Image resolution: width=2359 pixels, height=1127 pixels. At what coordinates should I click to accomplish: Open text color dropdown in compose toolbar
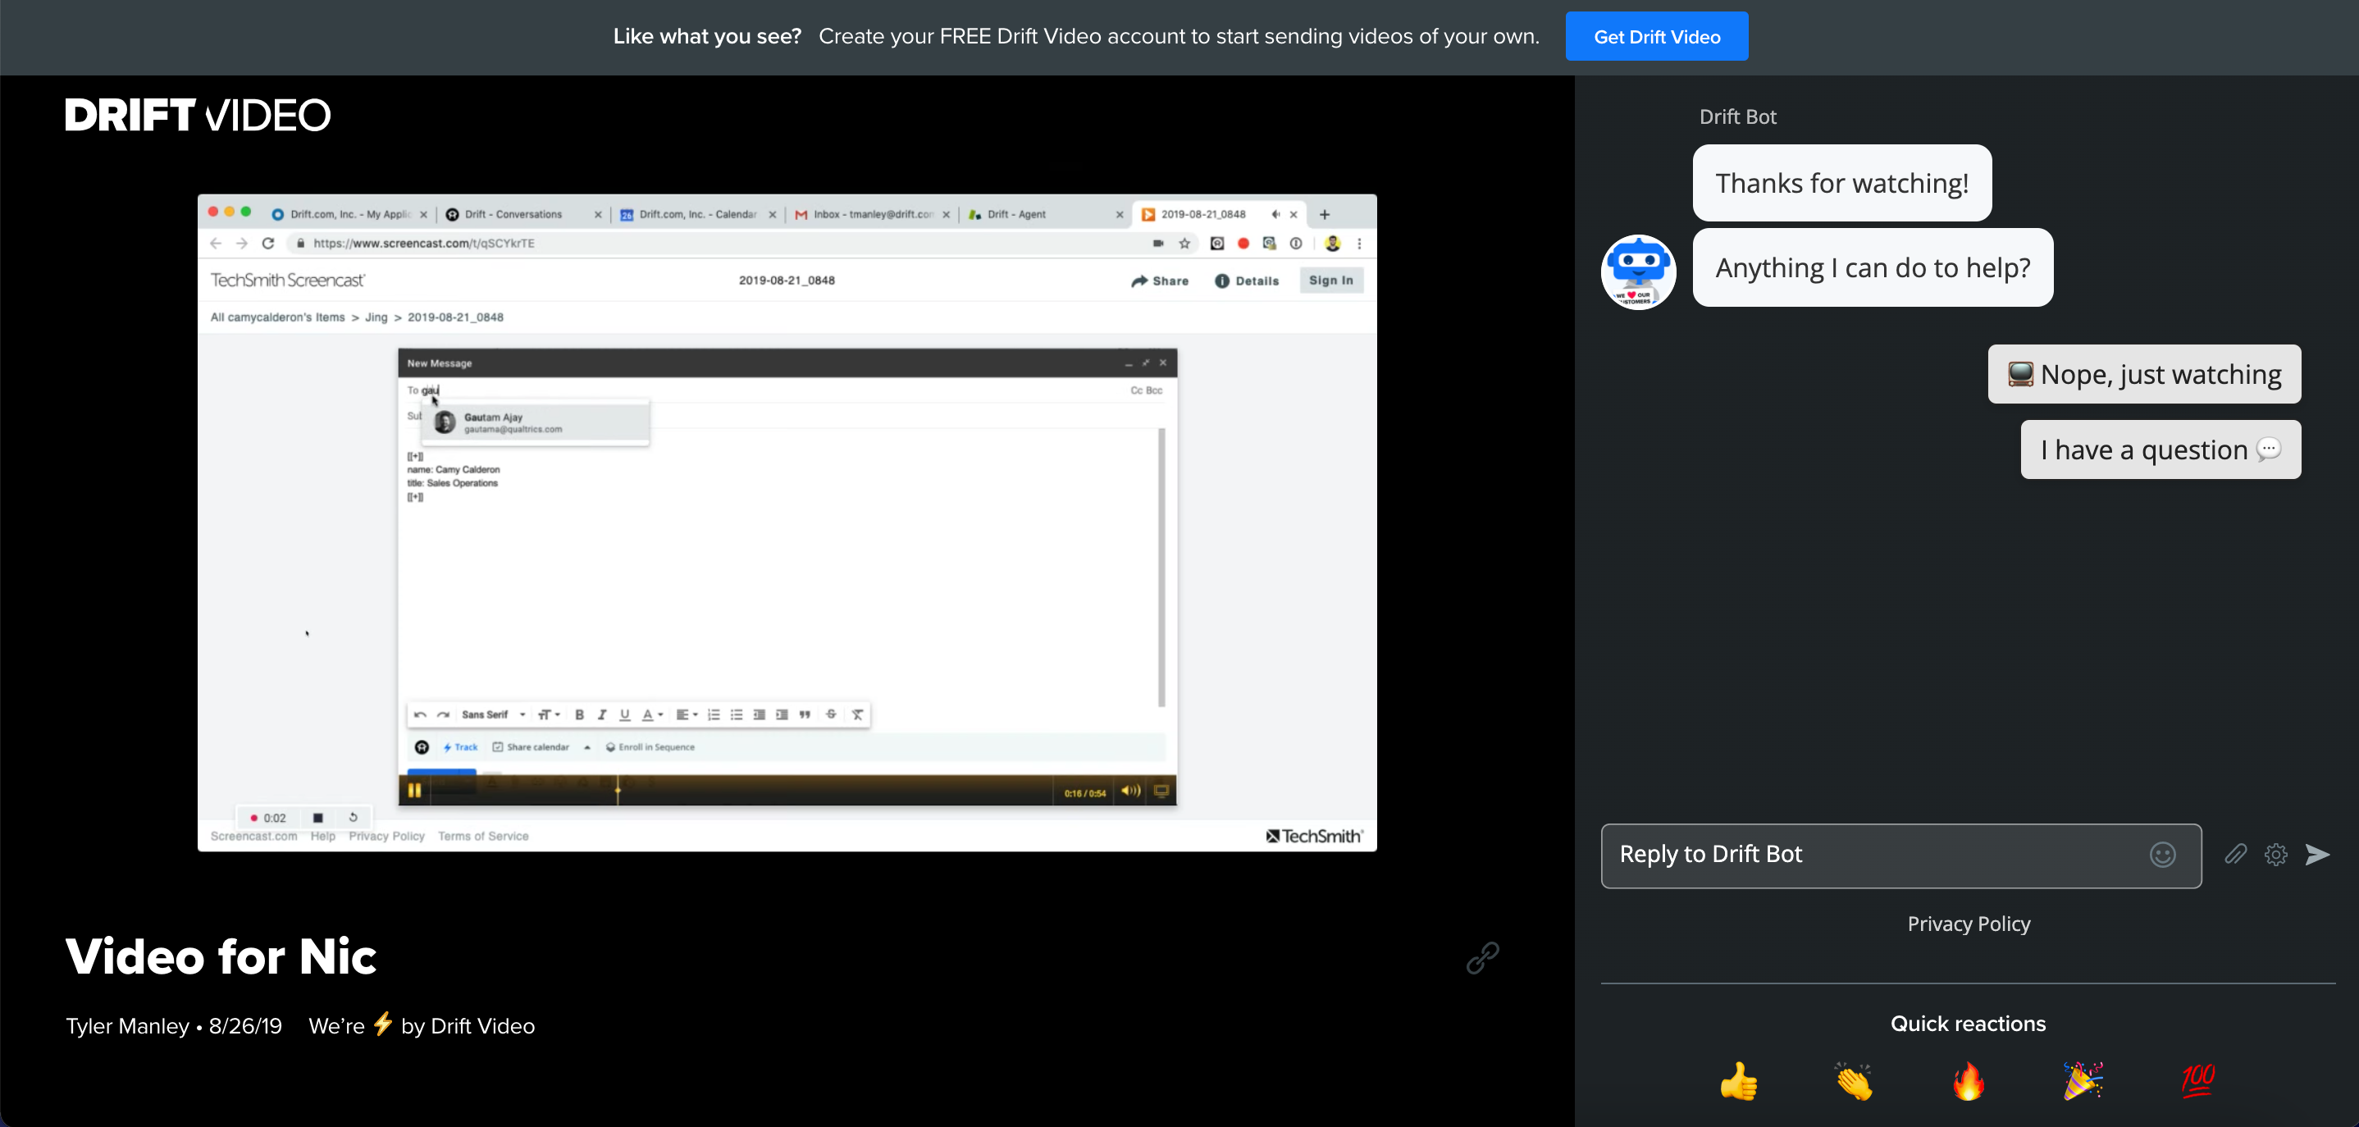tap(652, 714)
